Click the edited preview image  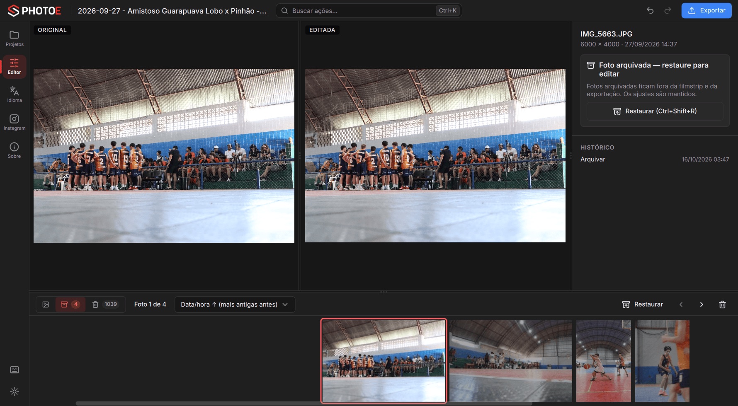coord(435,156)
